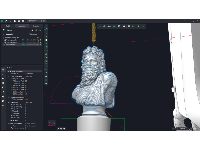Collapse the Operation section

4,34
